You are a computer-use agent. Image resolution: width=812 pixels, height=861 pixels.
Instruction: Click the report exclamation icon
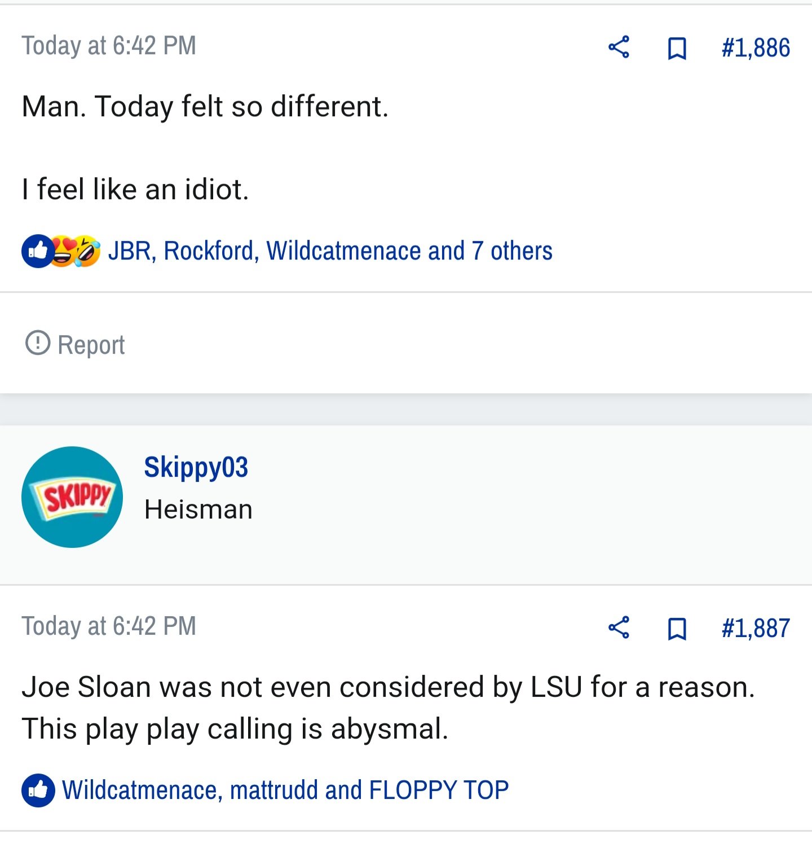38,342
